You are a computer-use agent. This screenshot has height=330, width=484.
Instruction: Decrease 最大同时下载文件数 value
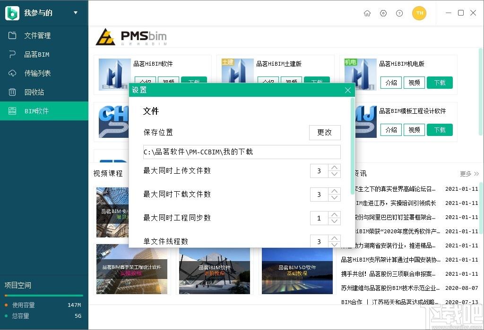tap(334, 198)
